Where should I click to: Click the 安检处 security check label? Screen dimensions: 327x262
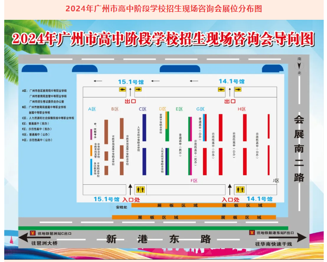121,207
